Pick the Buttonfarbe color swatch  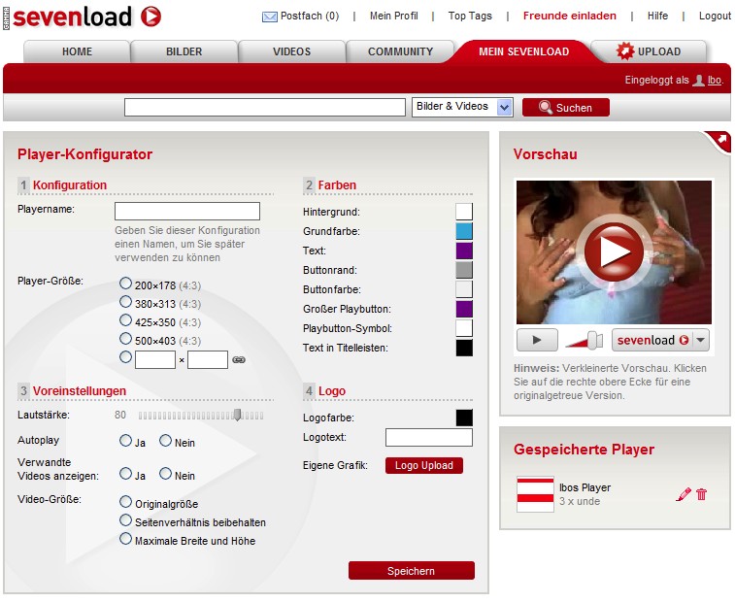click(x=464, y=289)
